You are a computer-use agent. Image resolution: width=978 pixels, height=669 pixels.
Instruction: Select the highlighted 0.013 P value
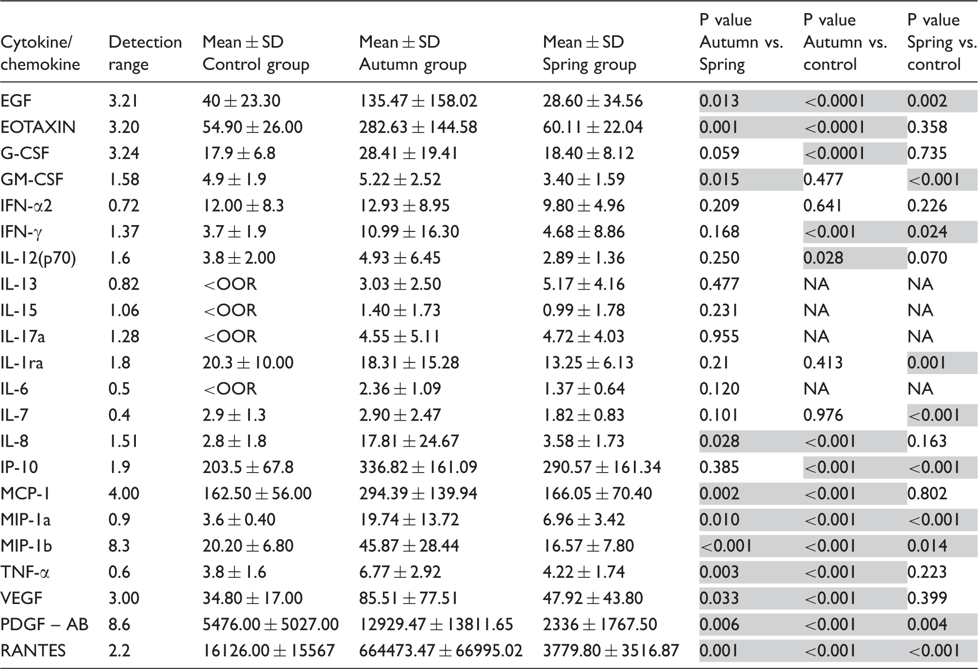tap(719, 101)
